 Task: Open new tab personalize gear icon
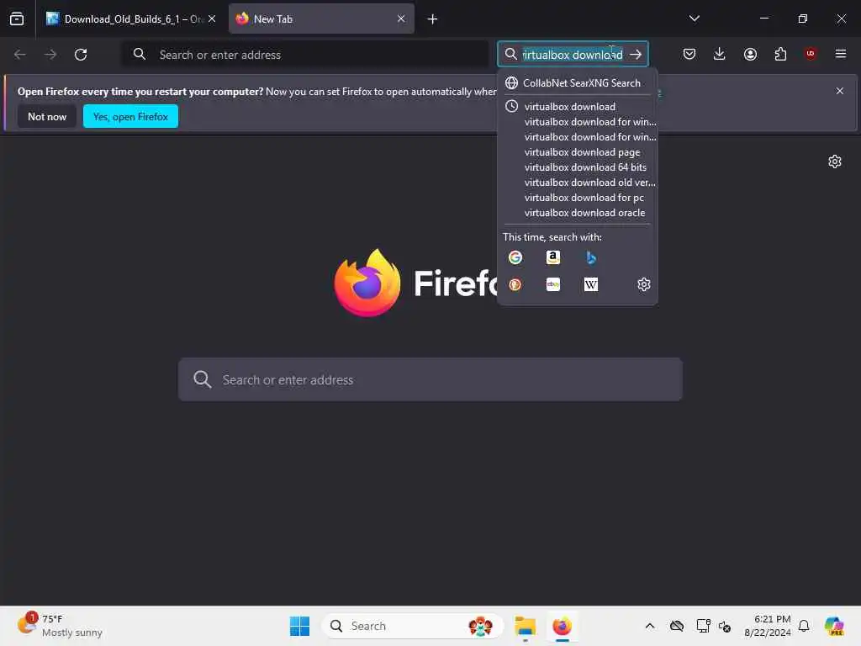pyautogui.click(x=835, y=161)
